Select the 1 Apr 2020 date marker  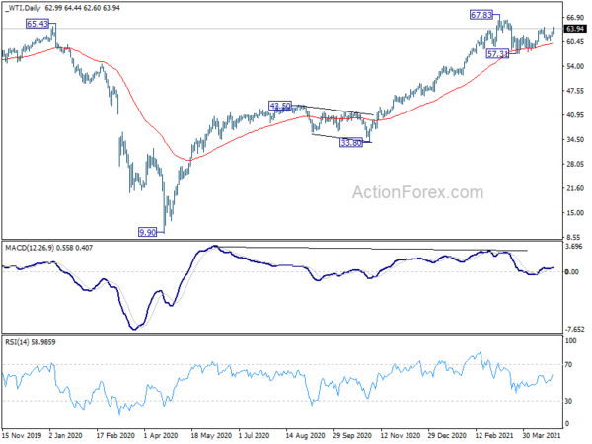coord(162,435)
